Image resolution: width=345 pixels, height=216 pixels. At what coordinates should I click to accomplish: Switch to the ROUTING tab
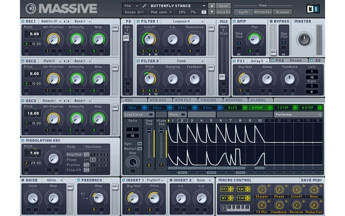coord(236,100)
